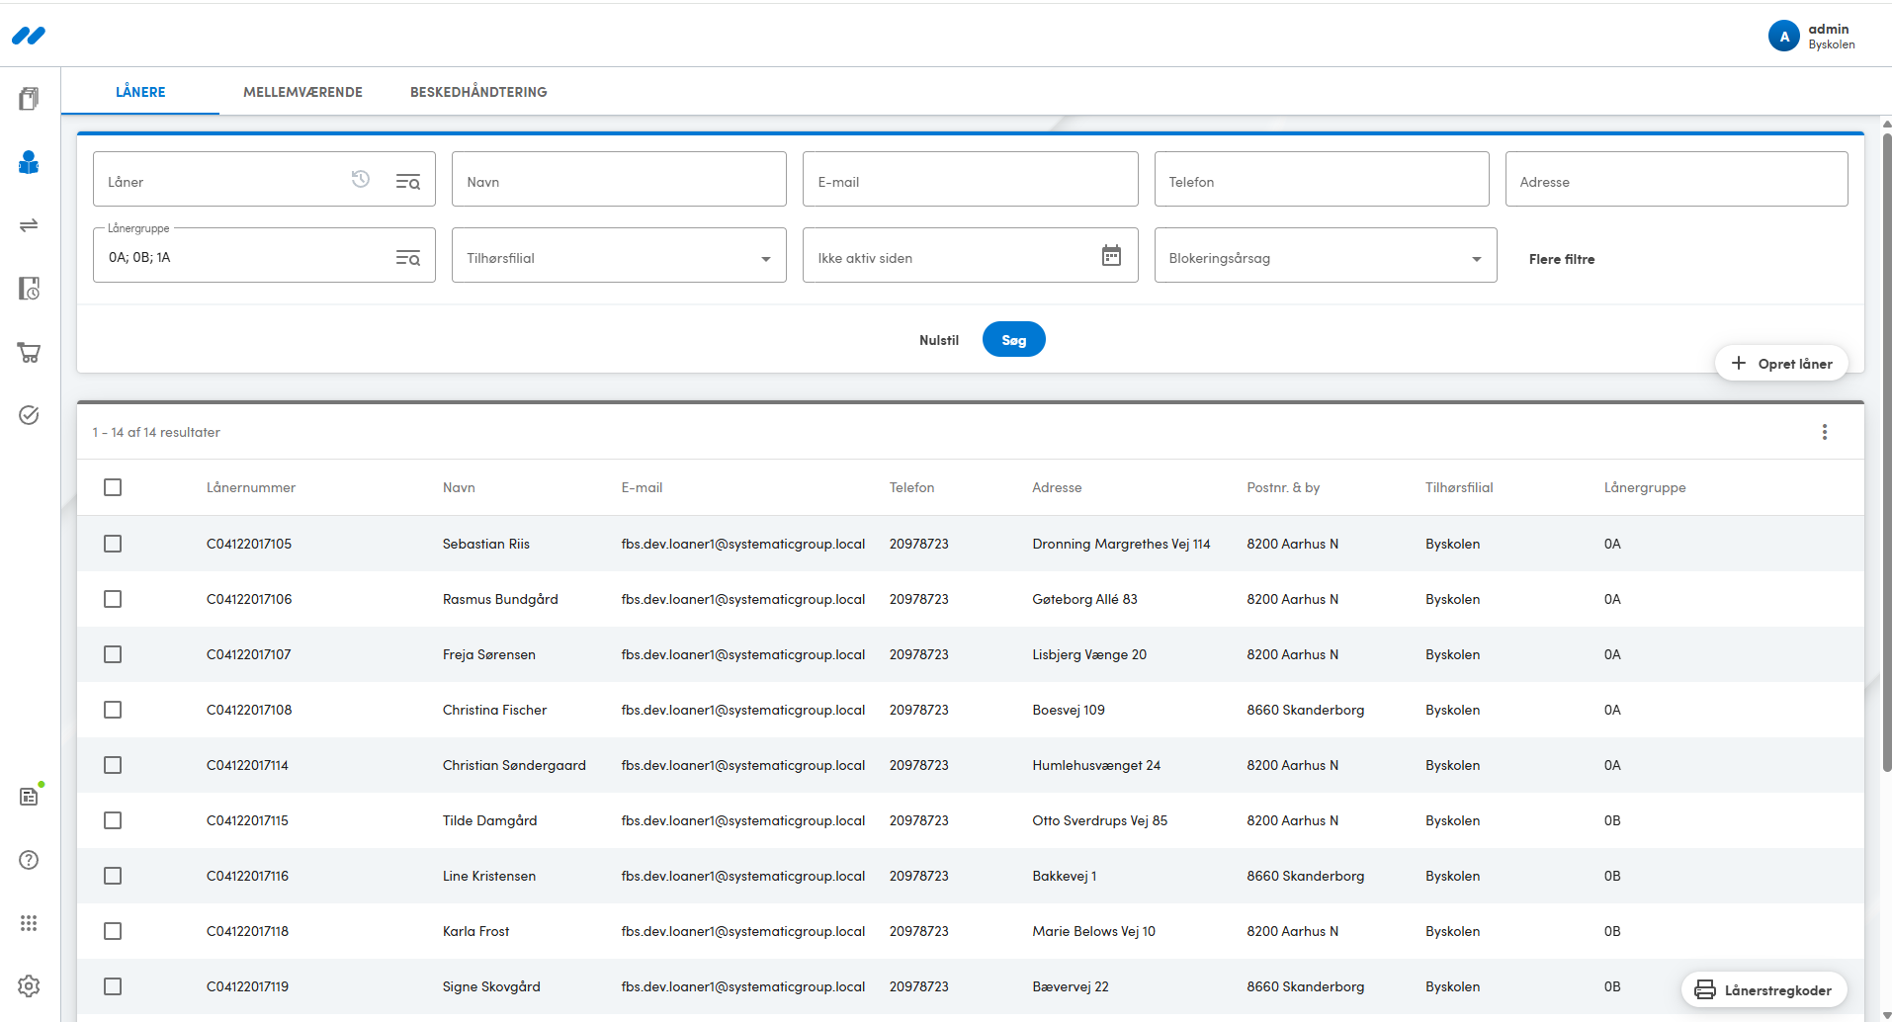The width and height of the screenshot is (1892, 1022).
Task: Focus the Adresse input field
Action: click(x=1677, y=179)
